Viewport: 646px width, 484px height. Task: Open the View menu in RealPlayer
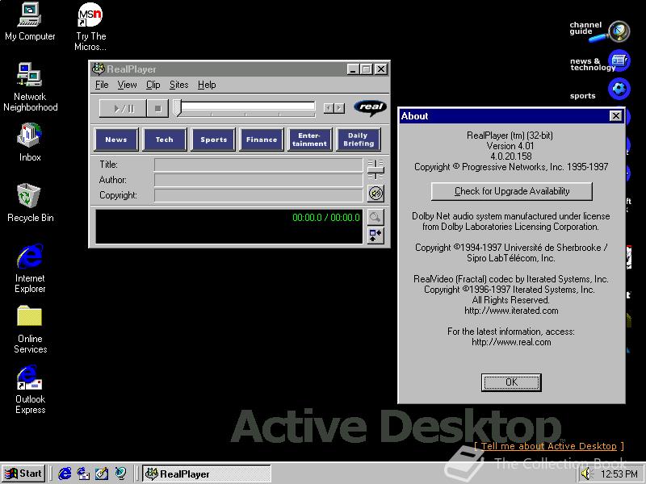(127, 85)
